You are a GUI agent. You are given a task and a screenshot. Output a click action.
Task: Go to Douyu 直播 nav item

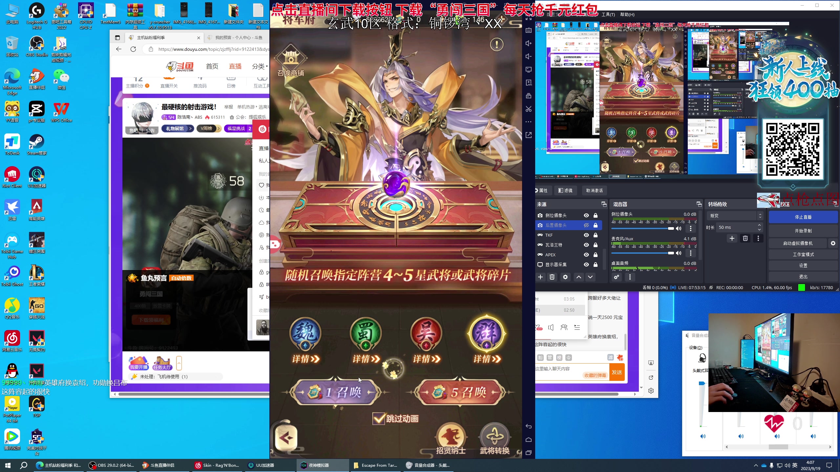[x=235, y=66]
